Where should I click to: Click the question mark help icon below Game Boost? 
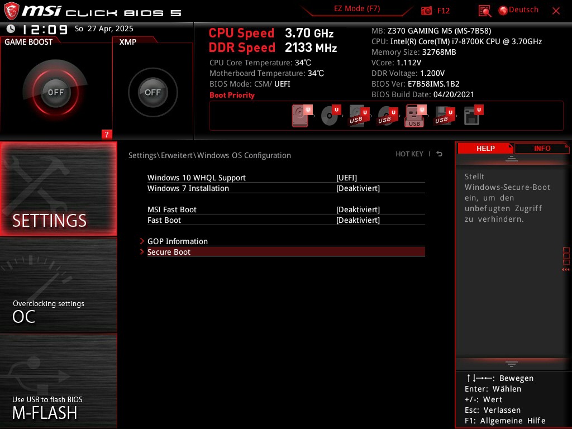[x=106, y=135]
